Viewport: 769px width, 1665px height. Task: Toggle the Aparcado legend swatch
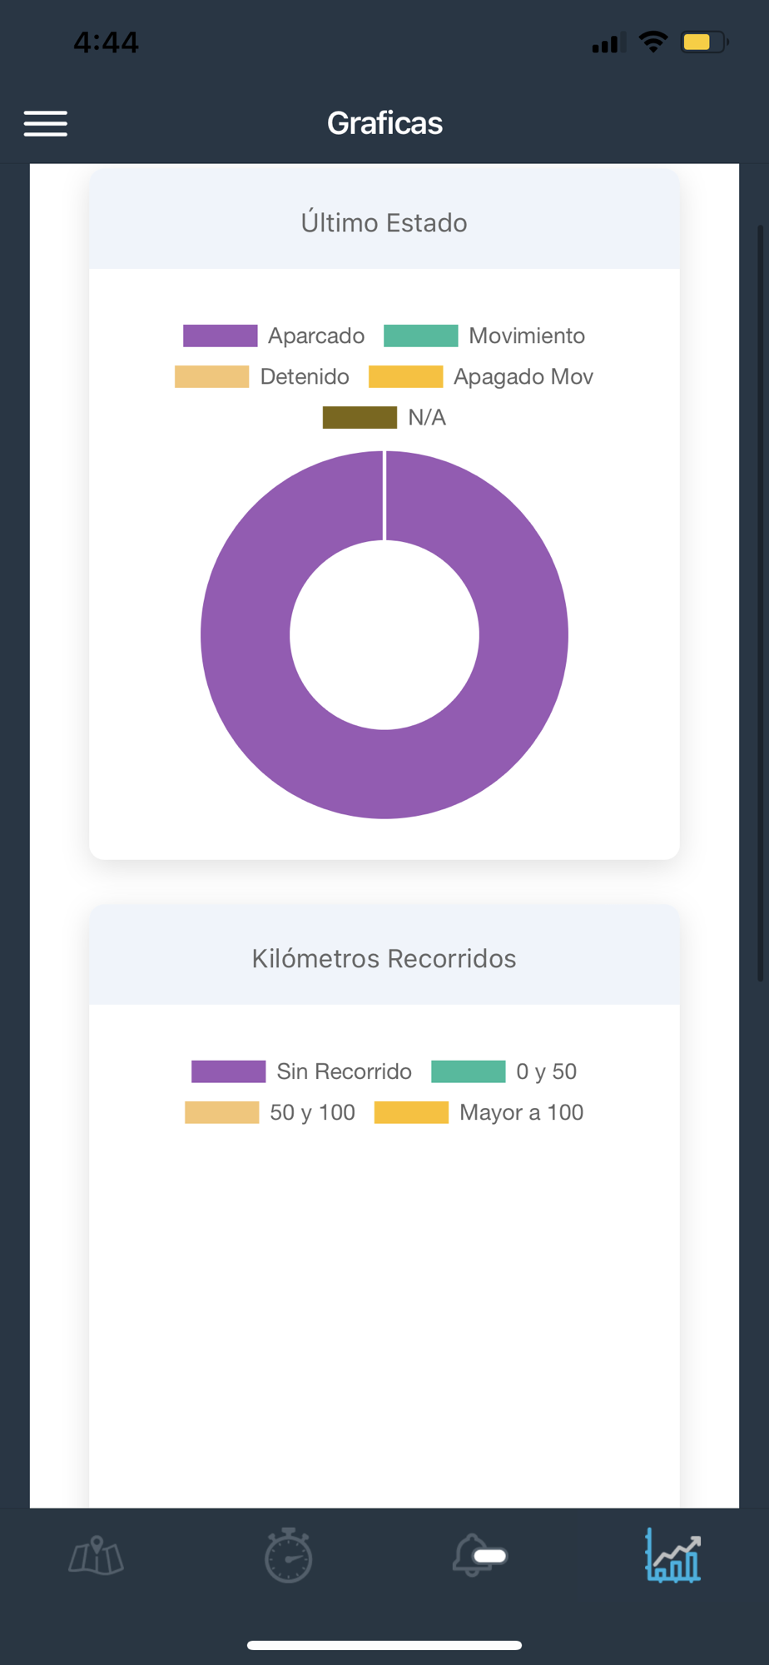221,335
